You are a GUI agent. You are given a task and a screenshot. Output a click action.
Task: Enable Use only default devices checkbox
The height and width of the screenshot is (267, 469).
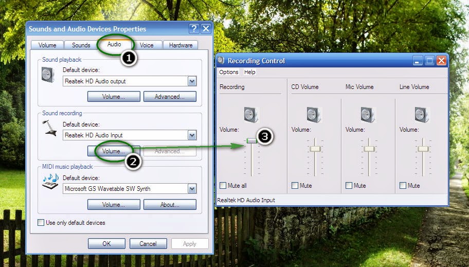[x=41, y=222]
